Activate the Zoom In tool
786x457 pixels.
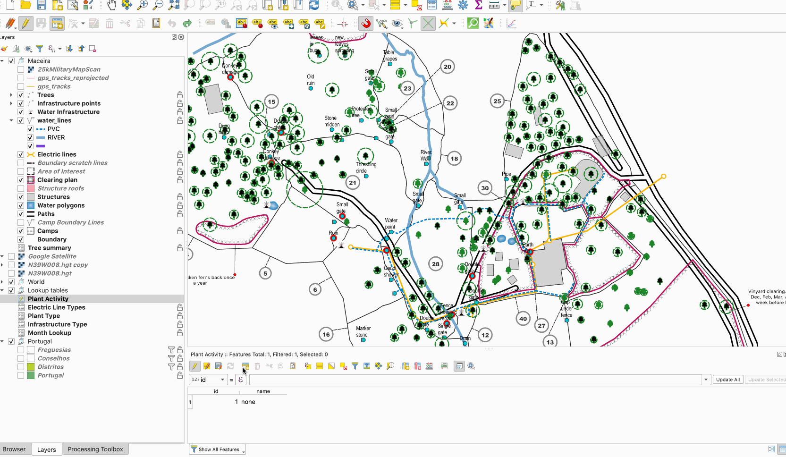click(142, 5)
